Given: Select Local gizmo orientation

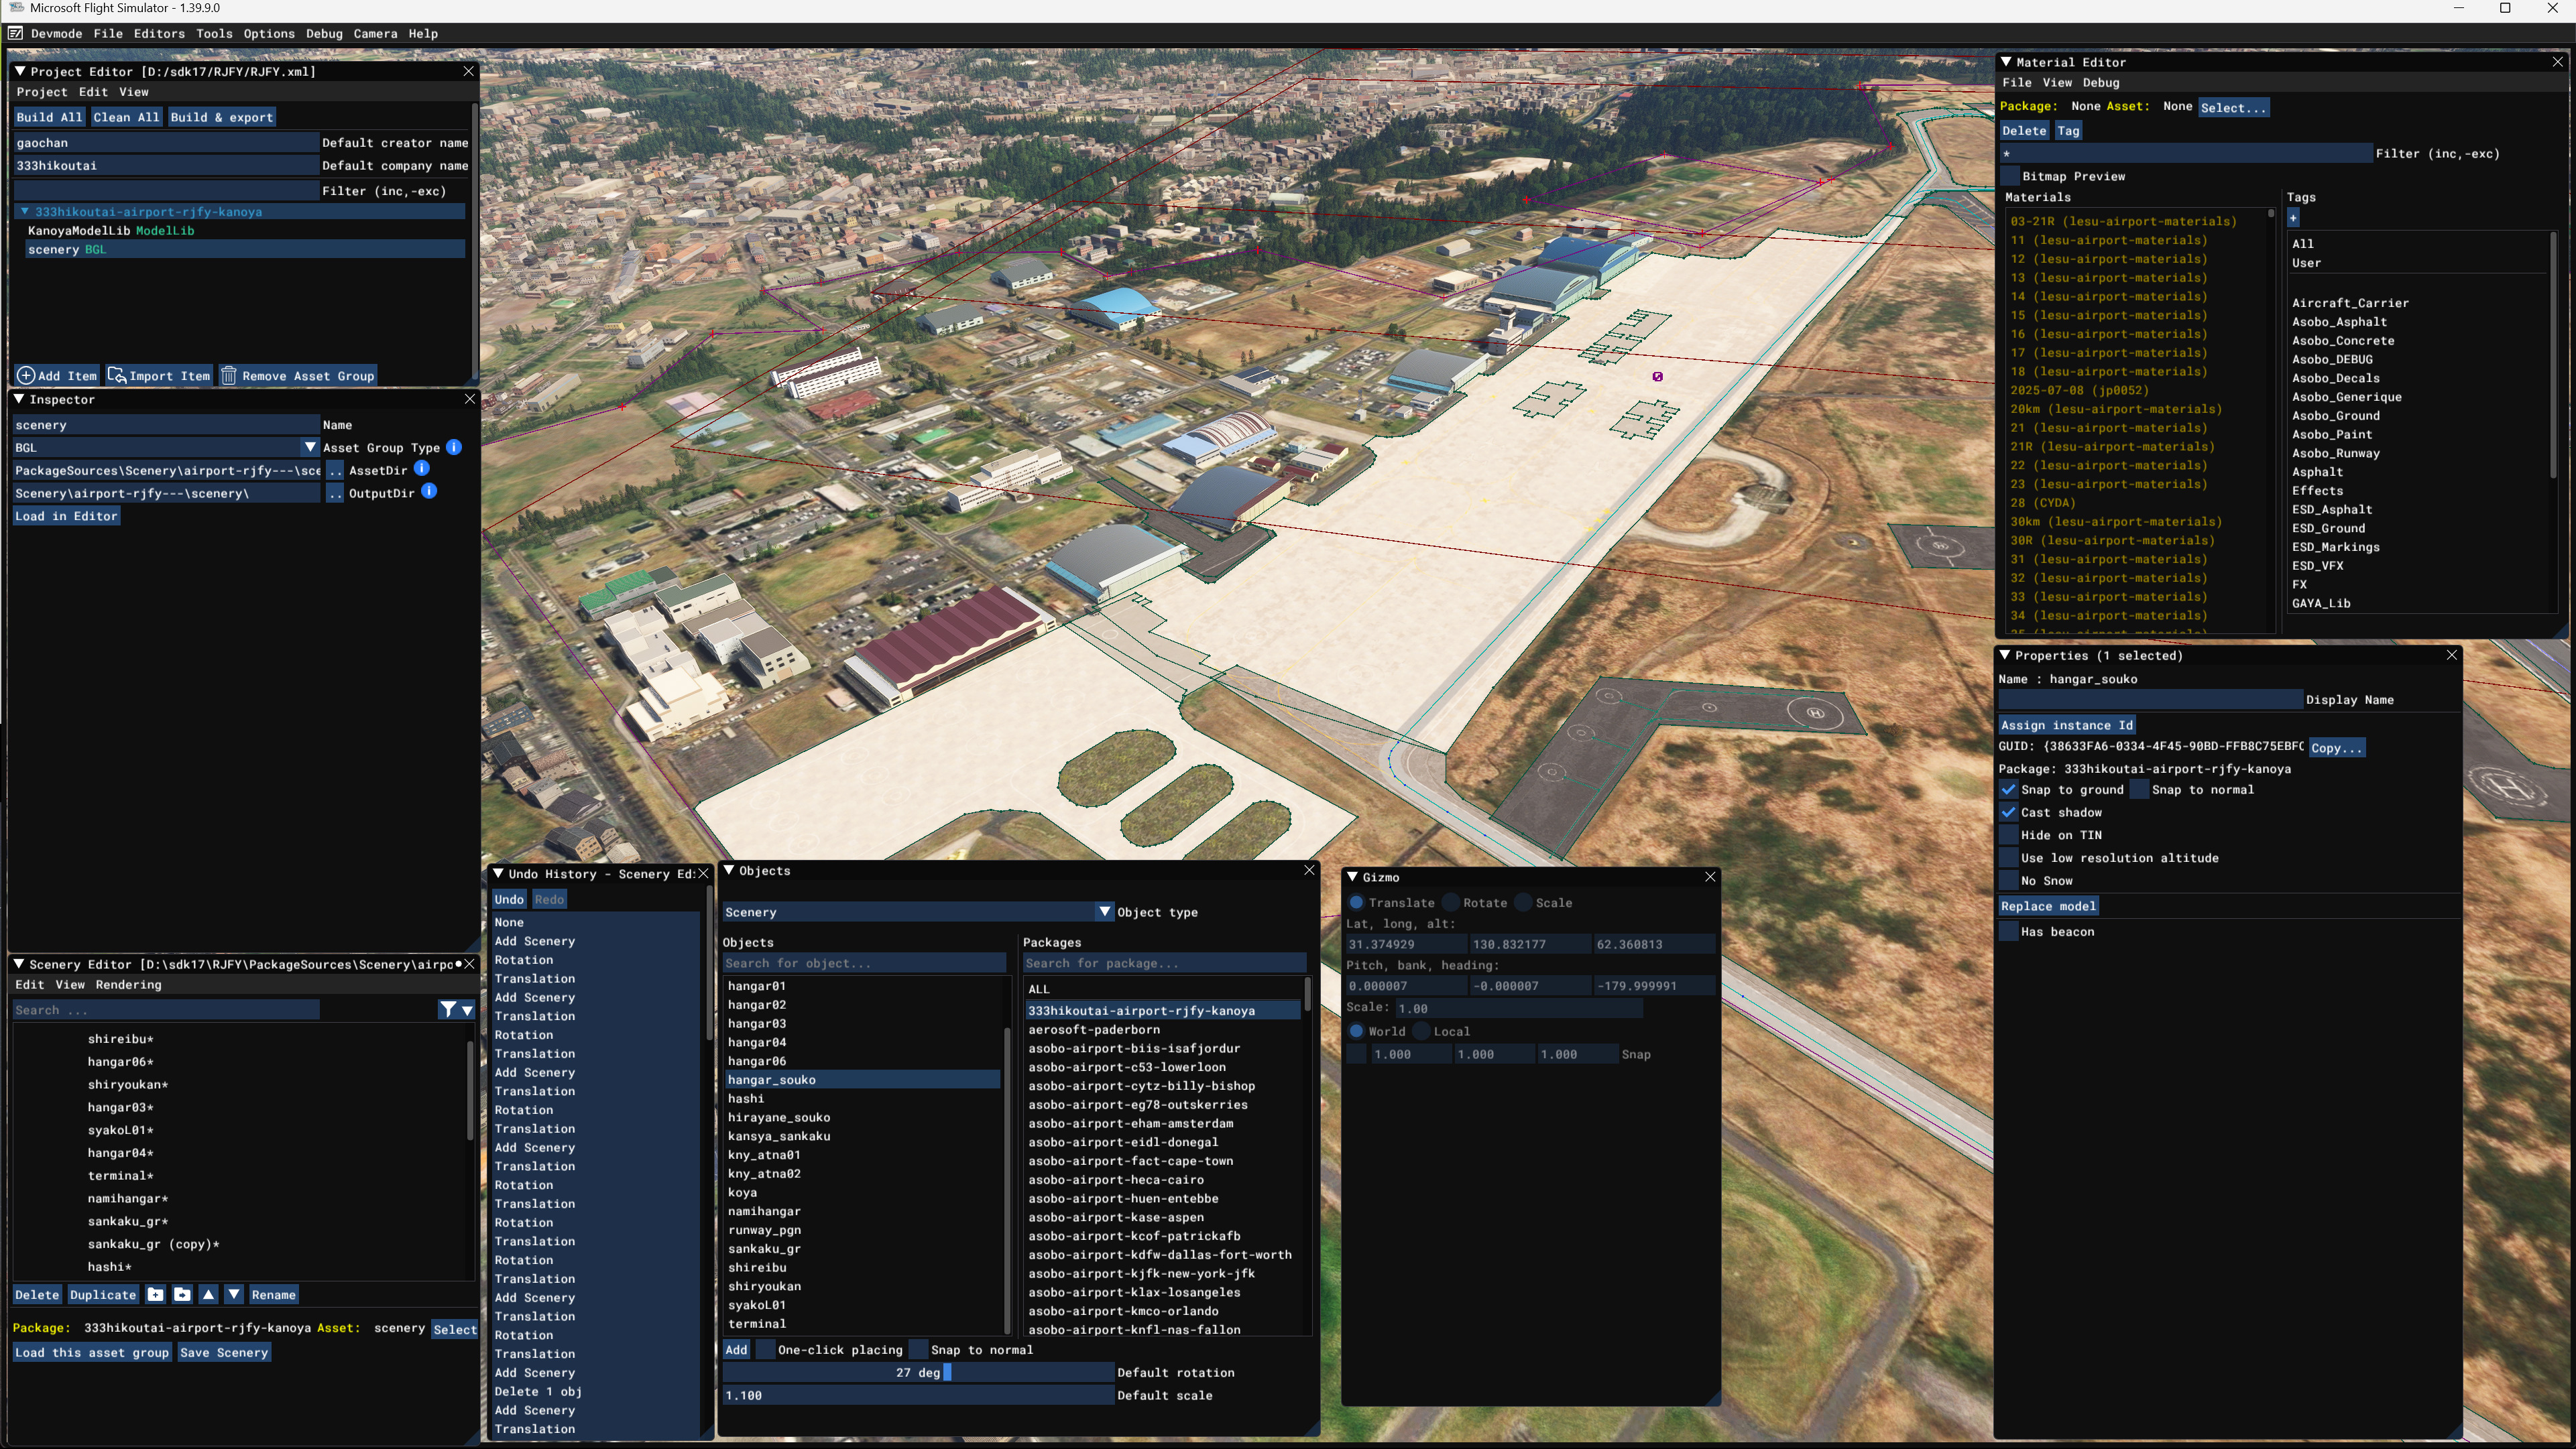Looking at the screenshot, I should point(1421,1031).
